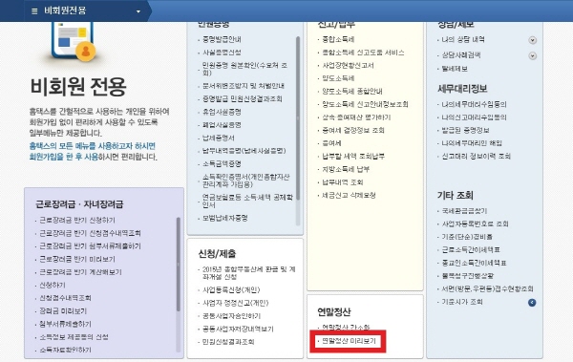Viewport: 573px width, 362px height.
Task: Click 모범납세자증명
Action: point(225,218)
